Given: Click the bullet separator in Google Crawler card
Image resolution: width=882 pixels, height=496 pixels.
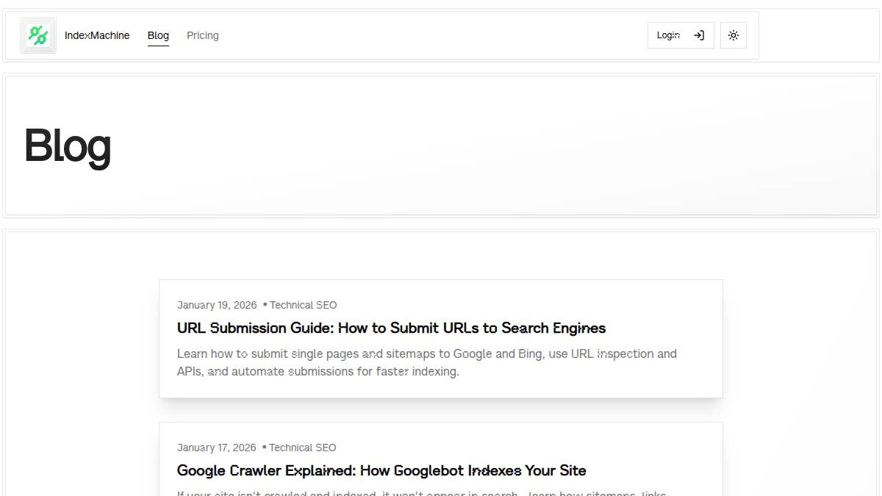Looking at the screenshot, I should (264, 447).
